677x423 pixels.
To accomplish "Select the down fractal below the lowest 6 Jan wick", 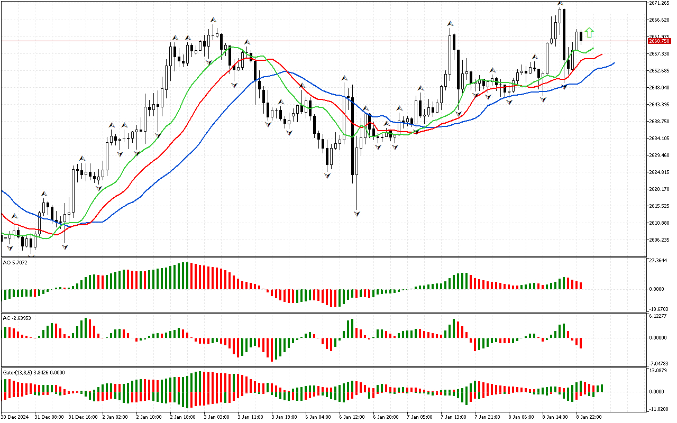I will click(x=357, y=214).
